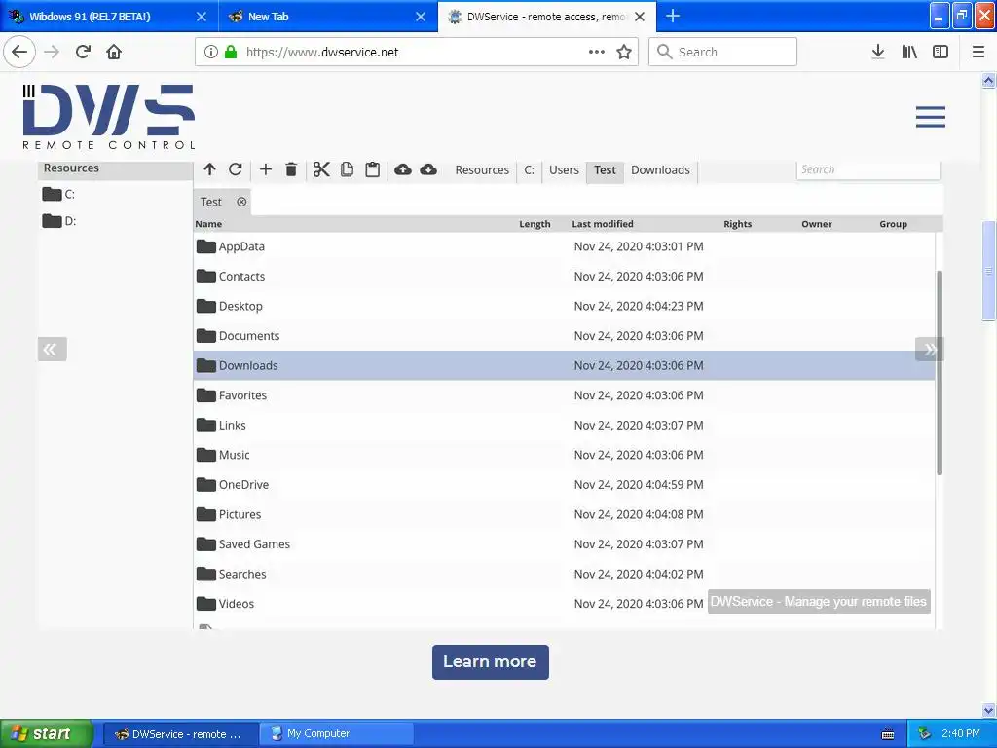Select the Pictures folder
Screen dimensions: 997x748
[x=564, y=514]
